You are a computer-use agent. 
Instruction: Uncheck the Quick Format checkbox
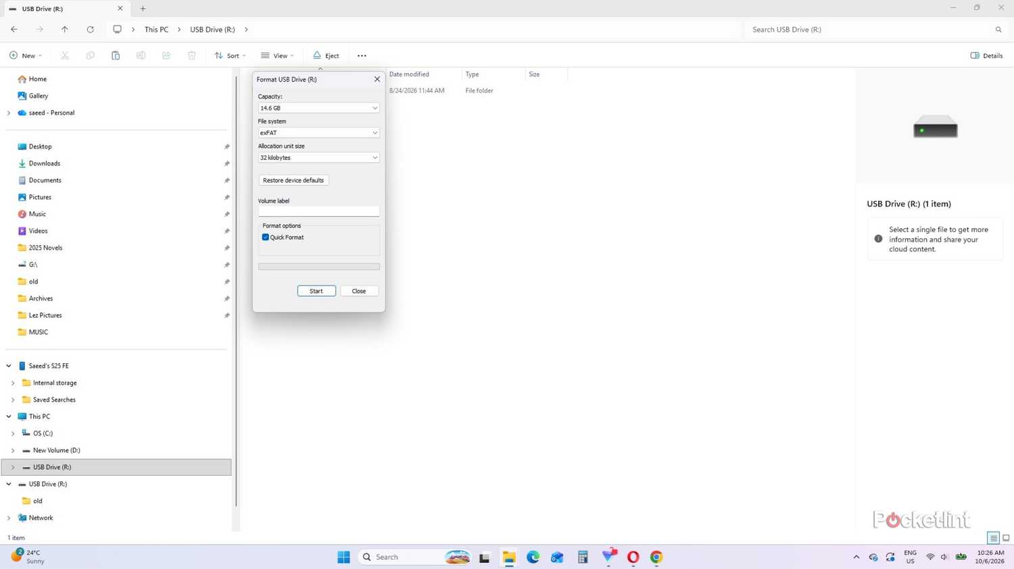pos(266,238)
